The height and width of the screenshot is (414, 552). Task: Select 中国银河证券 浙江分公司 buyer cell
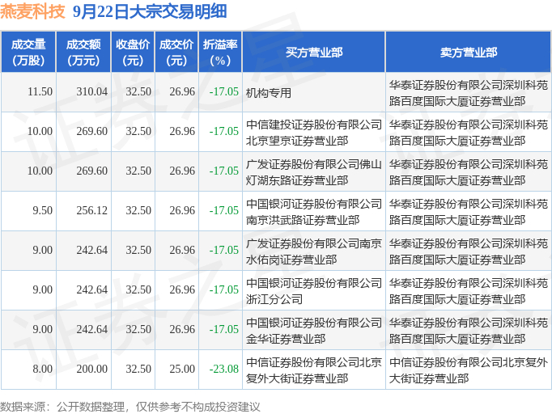coord(314,291)
